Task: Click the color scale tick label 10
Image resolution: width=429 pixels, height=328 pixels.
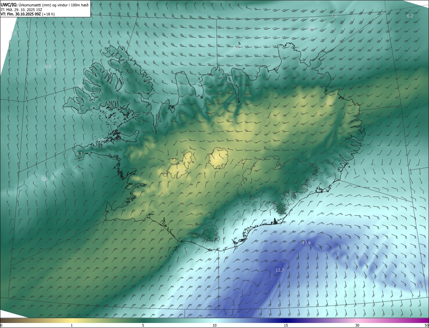Action: [214, 325]
